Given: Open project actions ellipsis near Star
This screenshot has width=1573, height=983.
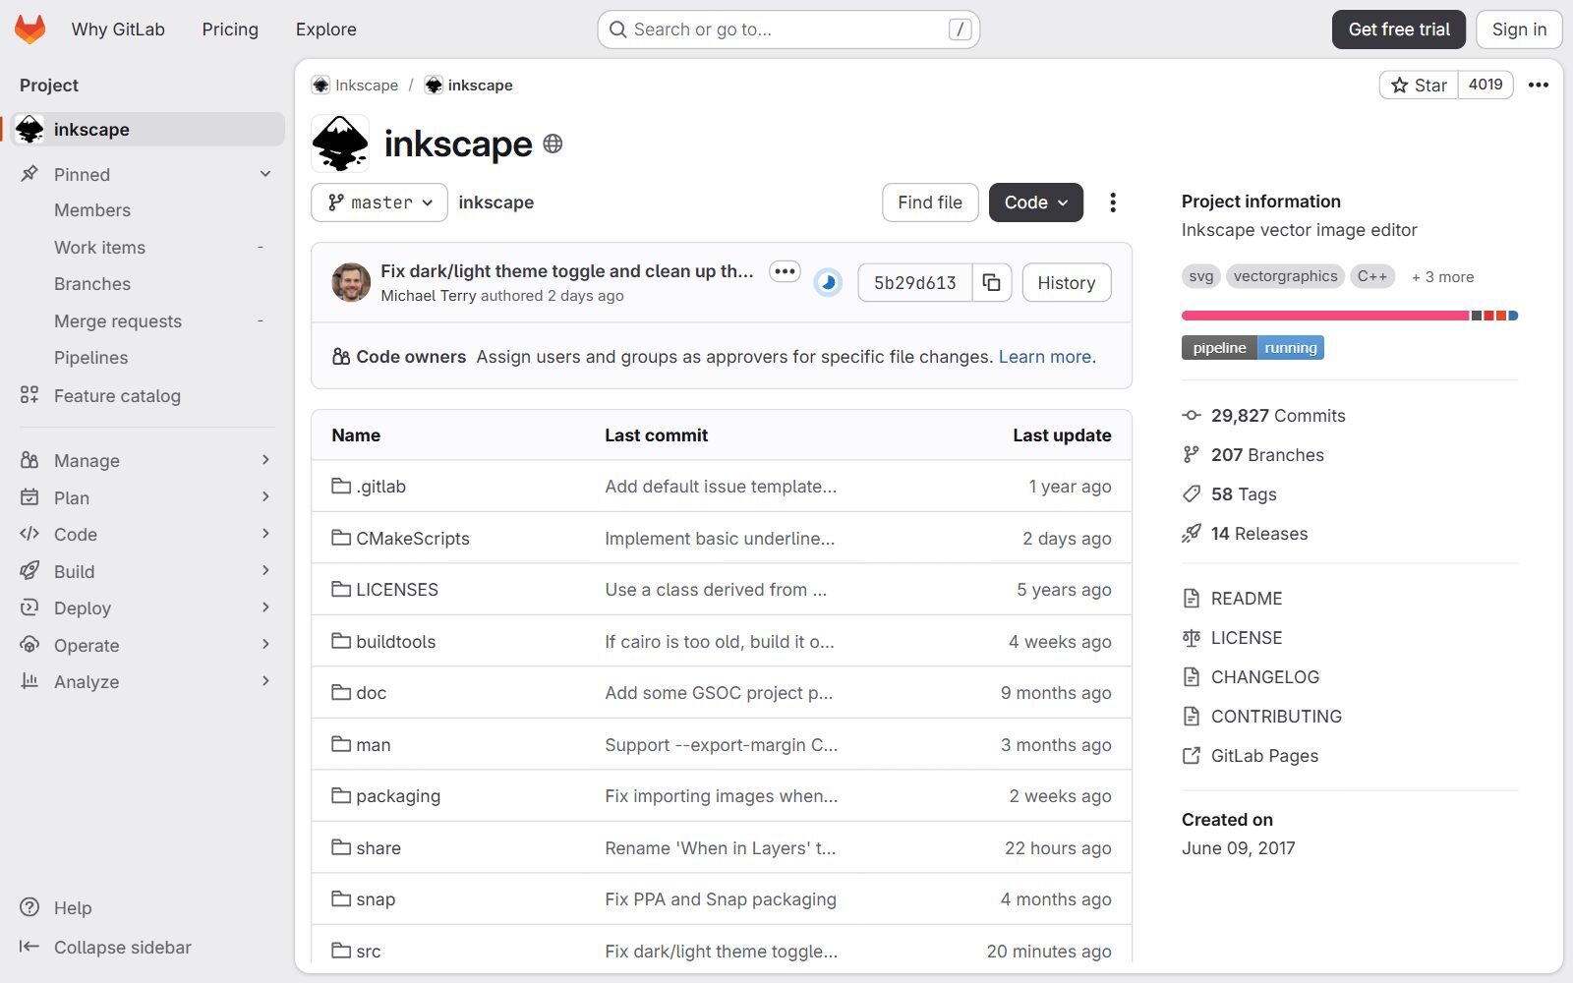Looking at the screenshot, I should point(1539,86).
